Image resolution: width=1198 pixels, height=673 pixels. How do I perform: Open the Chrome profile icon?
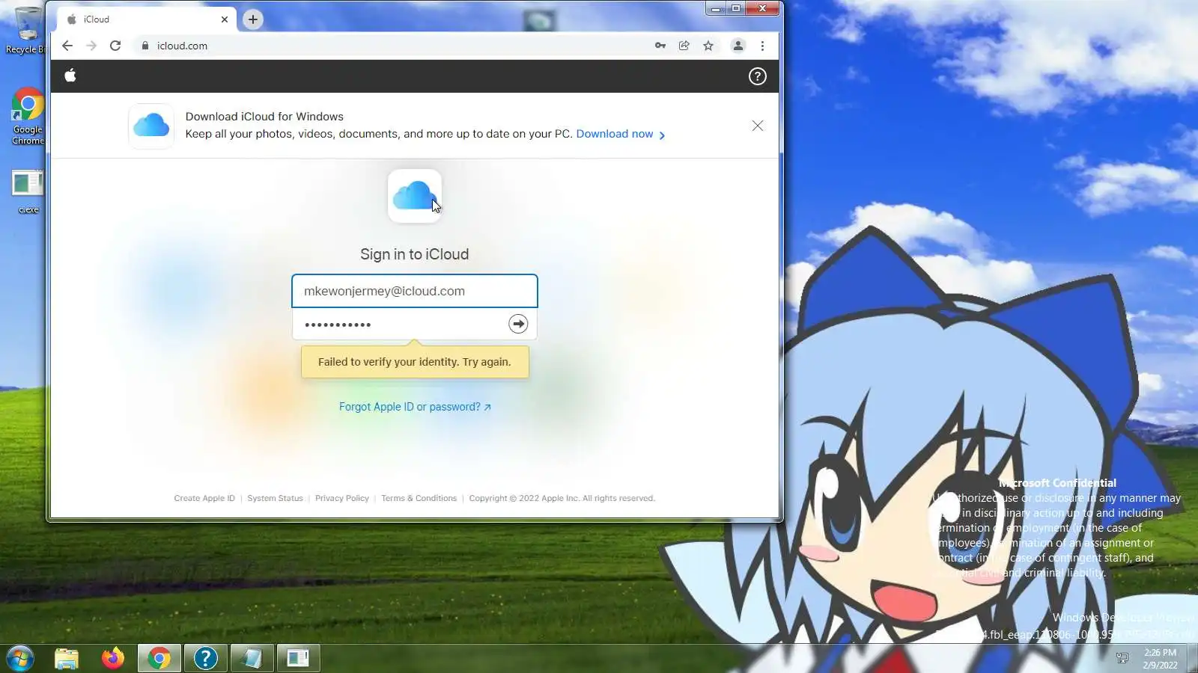[x=738, y=46]
